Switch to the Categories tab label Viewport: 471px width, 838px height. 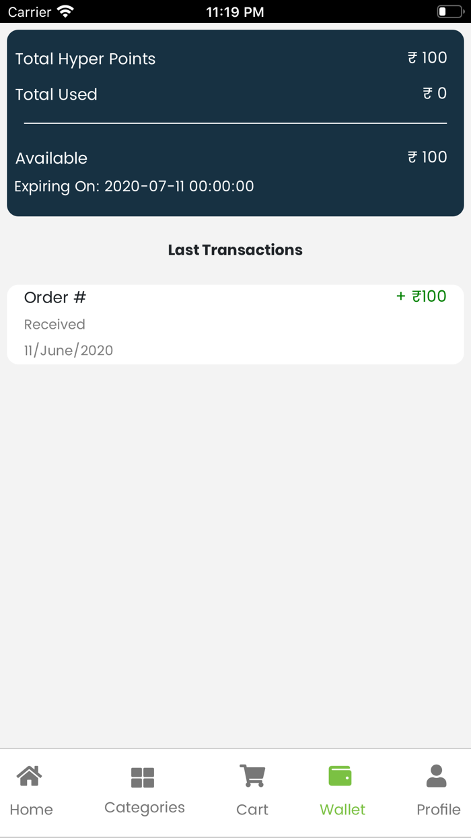(145, 808)
